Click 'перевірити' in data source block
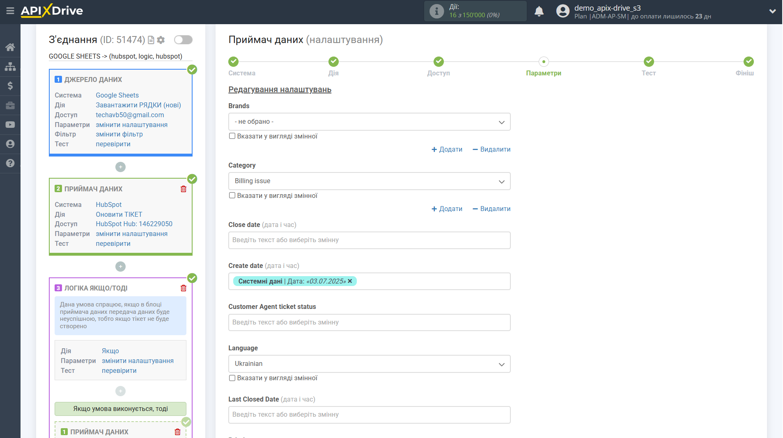783x438 pixels. [x=113, y=144]
